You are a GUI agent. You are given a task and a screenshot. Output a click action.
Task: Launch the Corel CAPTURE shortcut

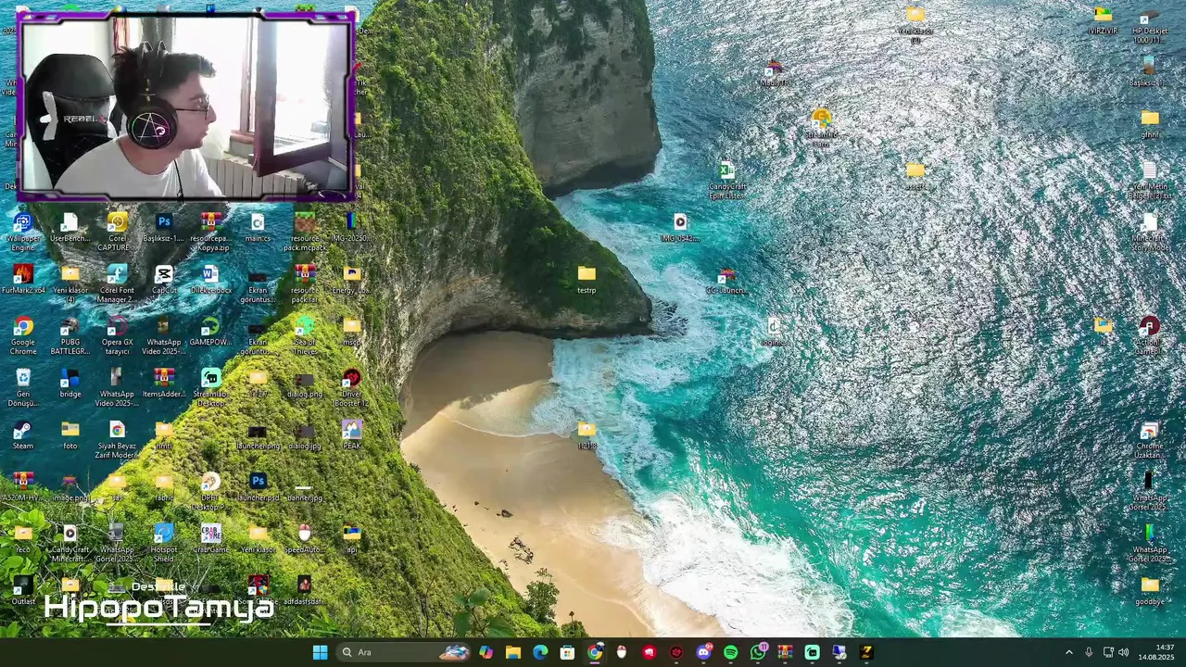click(x=118, y=232)
